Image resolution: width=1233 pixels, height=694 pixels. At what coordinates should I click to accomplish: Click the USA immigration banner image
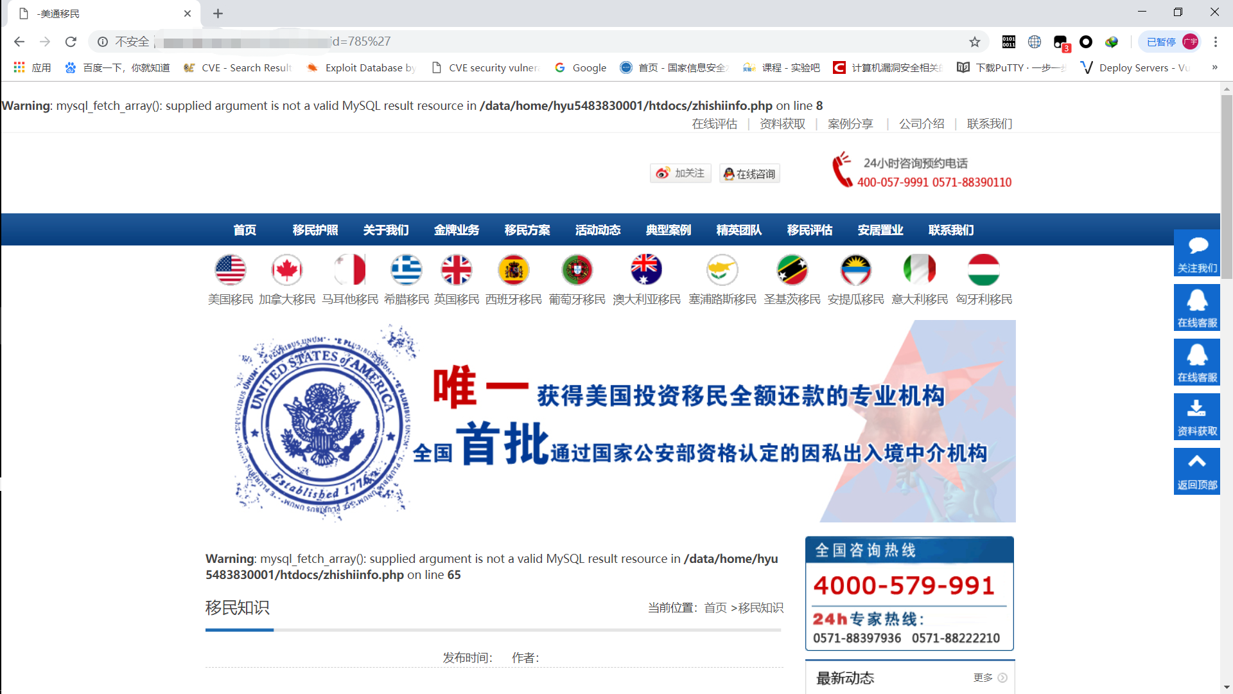coord(610,422)
